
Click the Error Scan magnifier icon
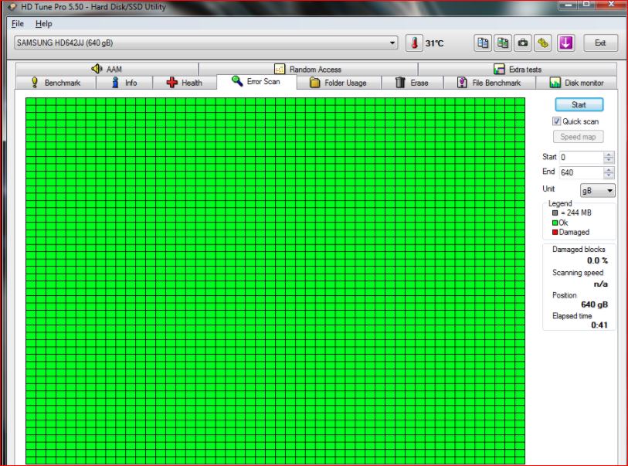[x=237, y=81]
